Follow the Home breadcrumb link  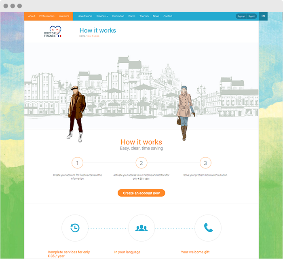pos(82,36)
